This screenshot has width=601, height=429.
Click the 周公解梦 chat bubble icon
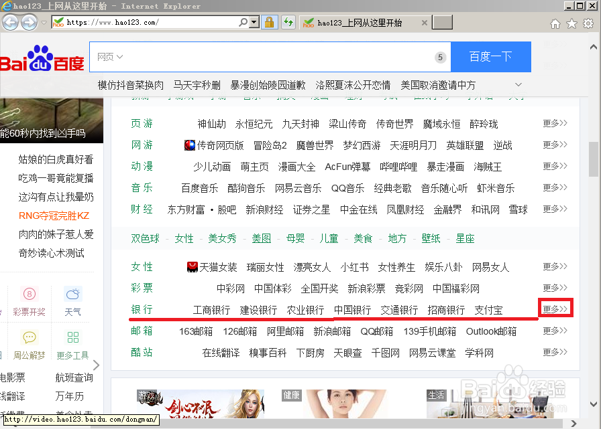point(29,337)
